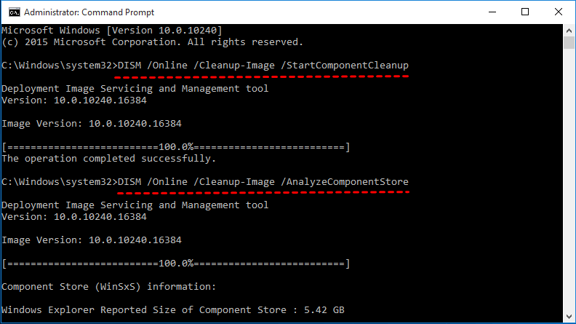Image resolution: width=576 pixels, height=324 pixels.
Task: Click the first 'Image Version: 10.0.10240.16384' line
Action: (x=92, y=123)
